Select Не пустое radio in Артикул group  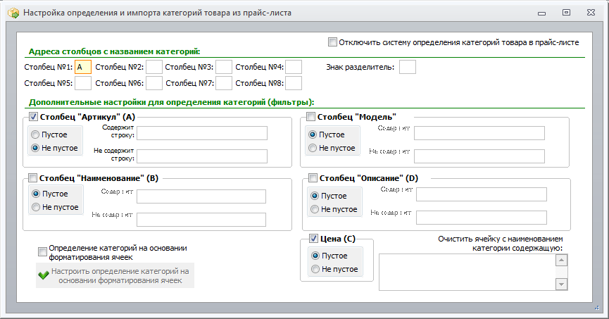click(x=35, y=148)
